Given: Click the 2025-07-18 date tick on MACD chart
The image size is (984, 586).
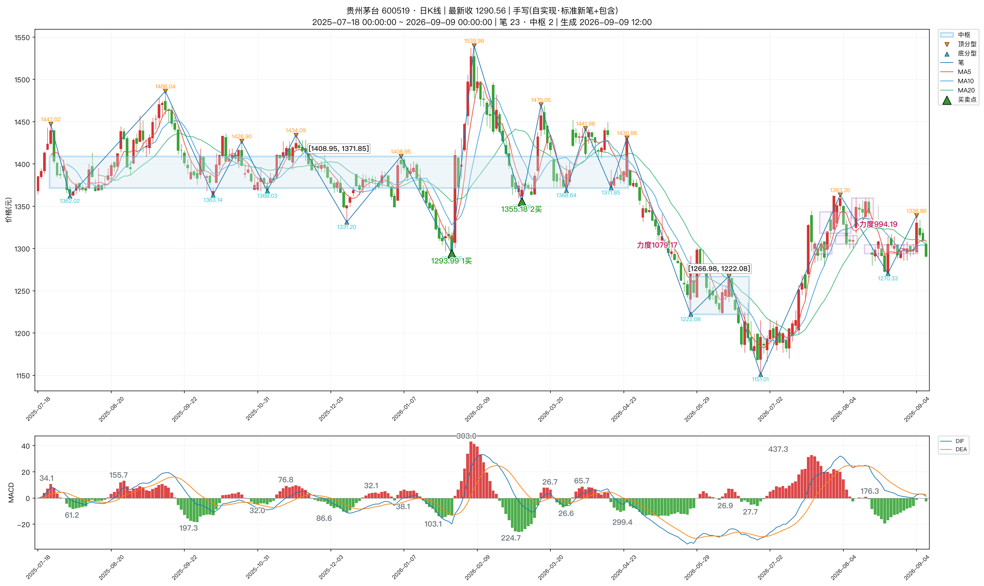Looking at the screenshot, I should 38,568.
